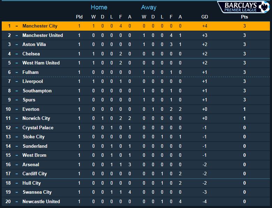Click the movement dash beside Liverpool

pyautogui.click(x=16, y=82)
